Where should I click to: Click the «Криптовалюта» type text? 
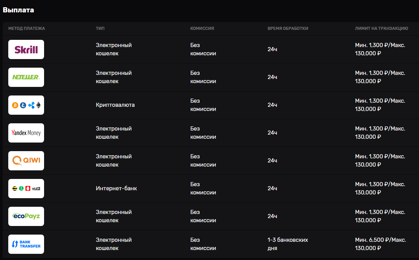tap(115, 105)
